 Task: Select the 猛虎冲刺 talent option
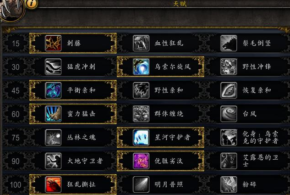coord(73,67)
